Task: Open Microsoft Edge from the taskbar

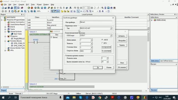Action: click(87, 97)
